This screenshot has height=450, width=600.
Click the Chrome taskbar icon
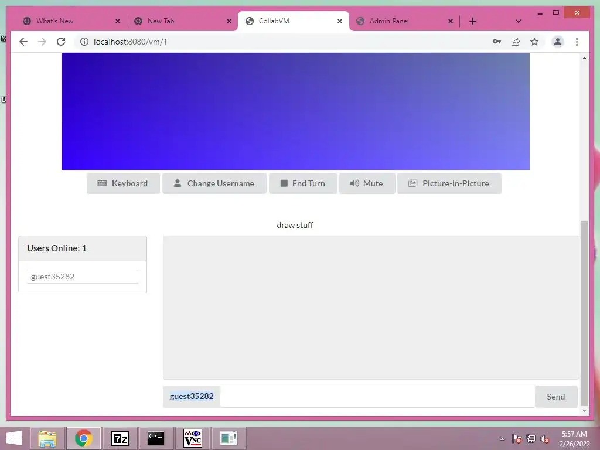[x=84, y=438]
